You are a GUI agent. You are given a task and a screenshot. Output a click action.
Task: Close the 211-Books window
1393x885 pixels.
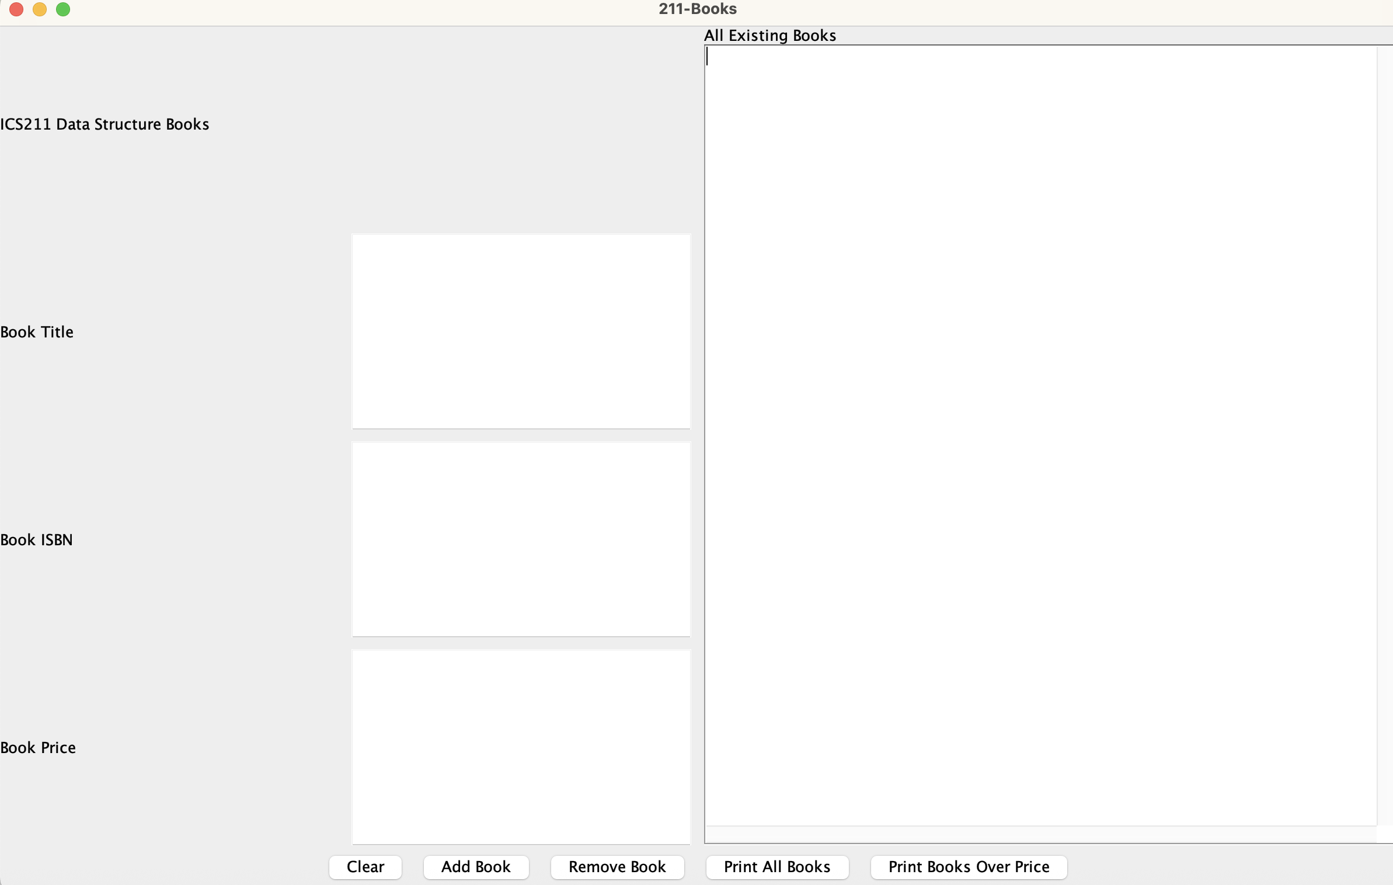pyautogui.click(x=16, y=9)
